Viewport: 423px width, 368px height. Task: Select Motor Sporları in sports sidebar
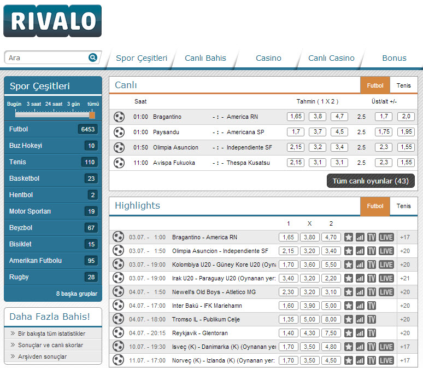53,211
